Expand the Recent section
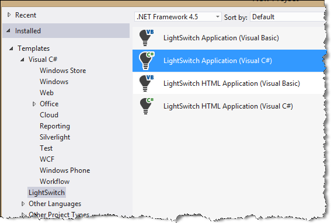 coord(9,15)
